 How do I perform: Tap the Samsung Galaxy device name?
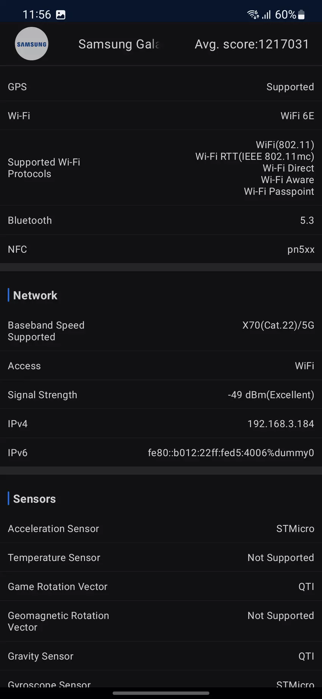119,44
